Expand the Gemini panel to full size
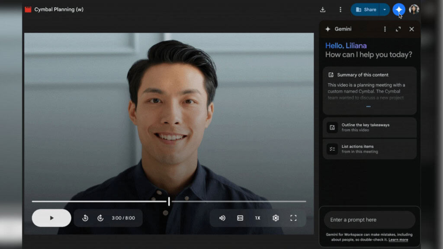Screen dimensions: 443x249 click(x=398, y=29)
